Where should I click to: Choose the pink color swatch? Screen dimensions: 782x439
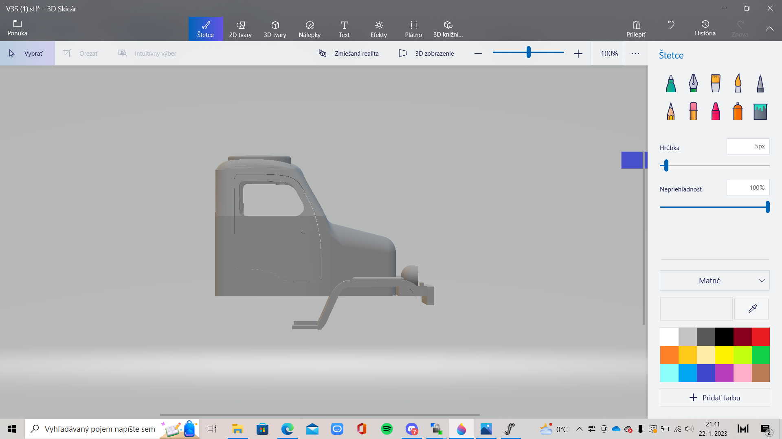click(x=742, y=373)
